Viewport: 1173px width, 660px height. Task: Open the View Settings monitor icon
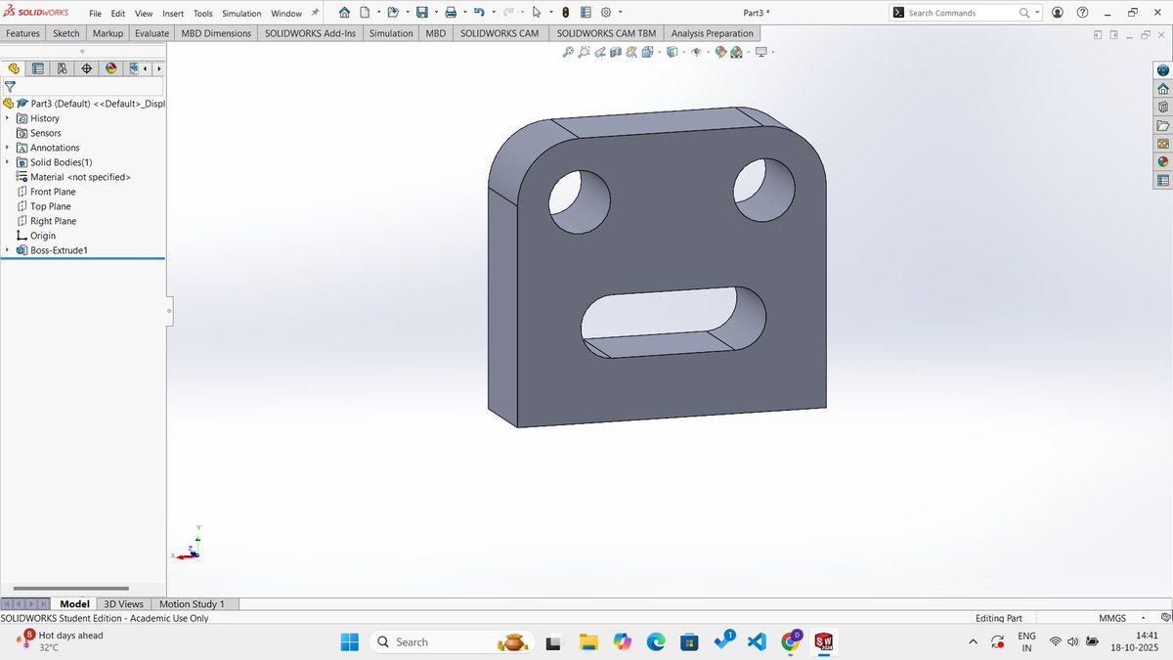pos(760,52)
